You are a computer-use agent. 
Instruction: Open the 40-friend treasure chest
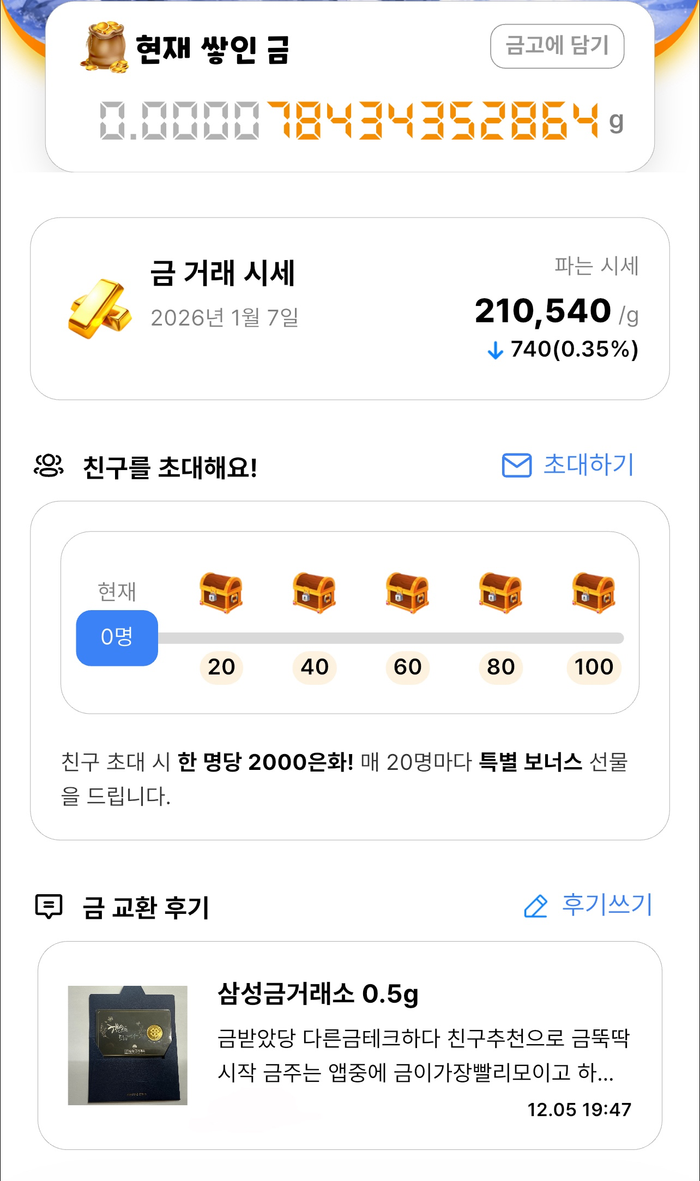(x=314, y=593)
